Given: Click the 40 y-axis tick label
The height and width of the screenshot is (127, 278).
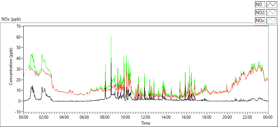Looking at the screenshot, I should click(19, 58).
